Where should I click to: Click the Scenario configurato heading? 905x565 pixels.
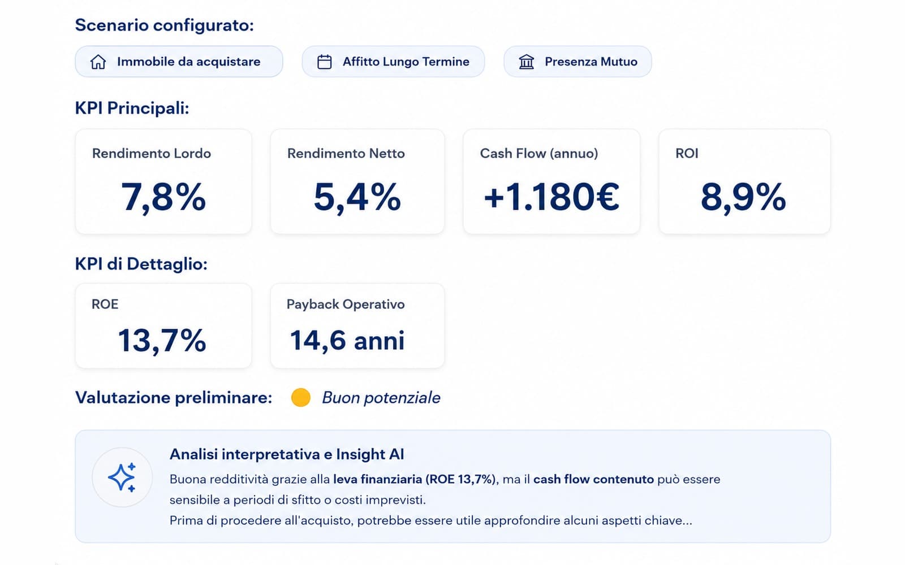click(164, 25)
